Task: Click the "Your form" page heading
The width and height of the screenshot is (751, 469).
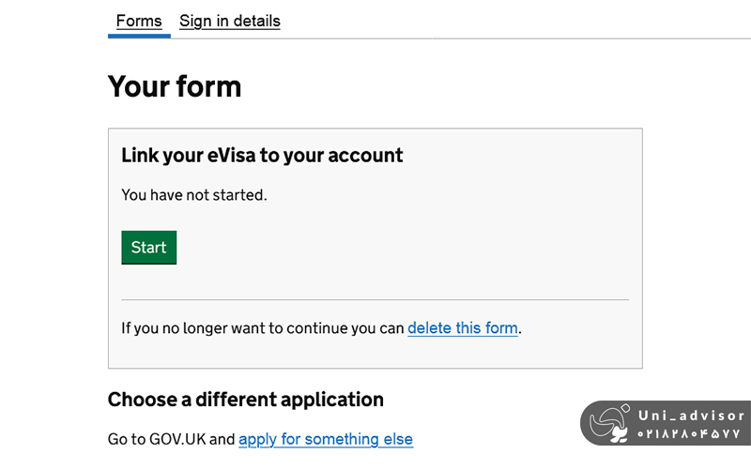Action: pyautogui.click(x=175, y=86)
